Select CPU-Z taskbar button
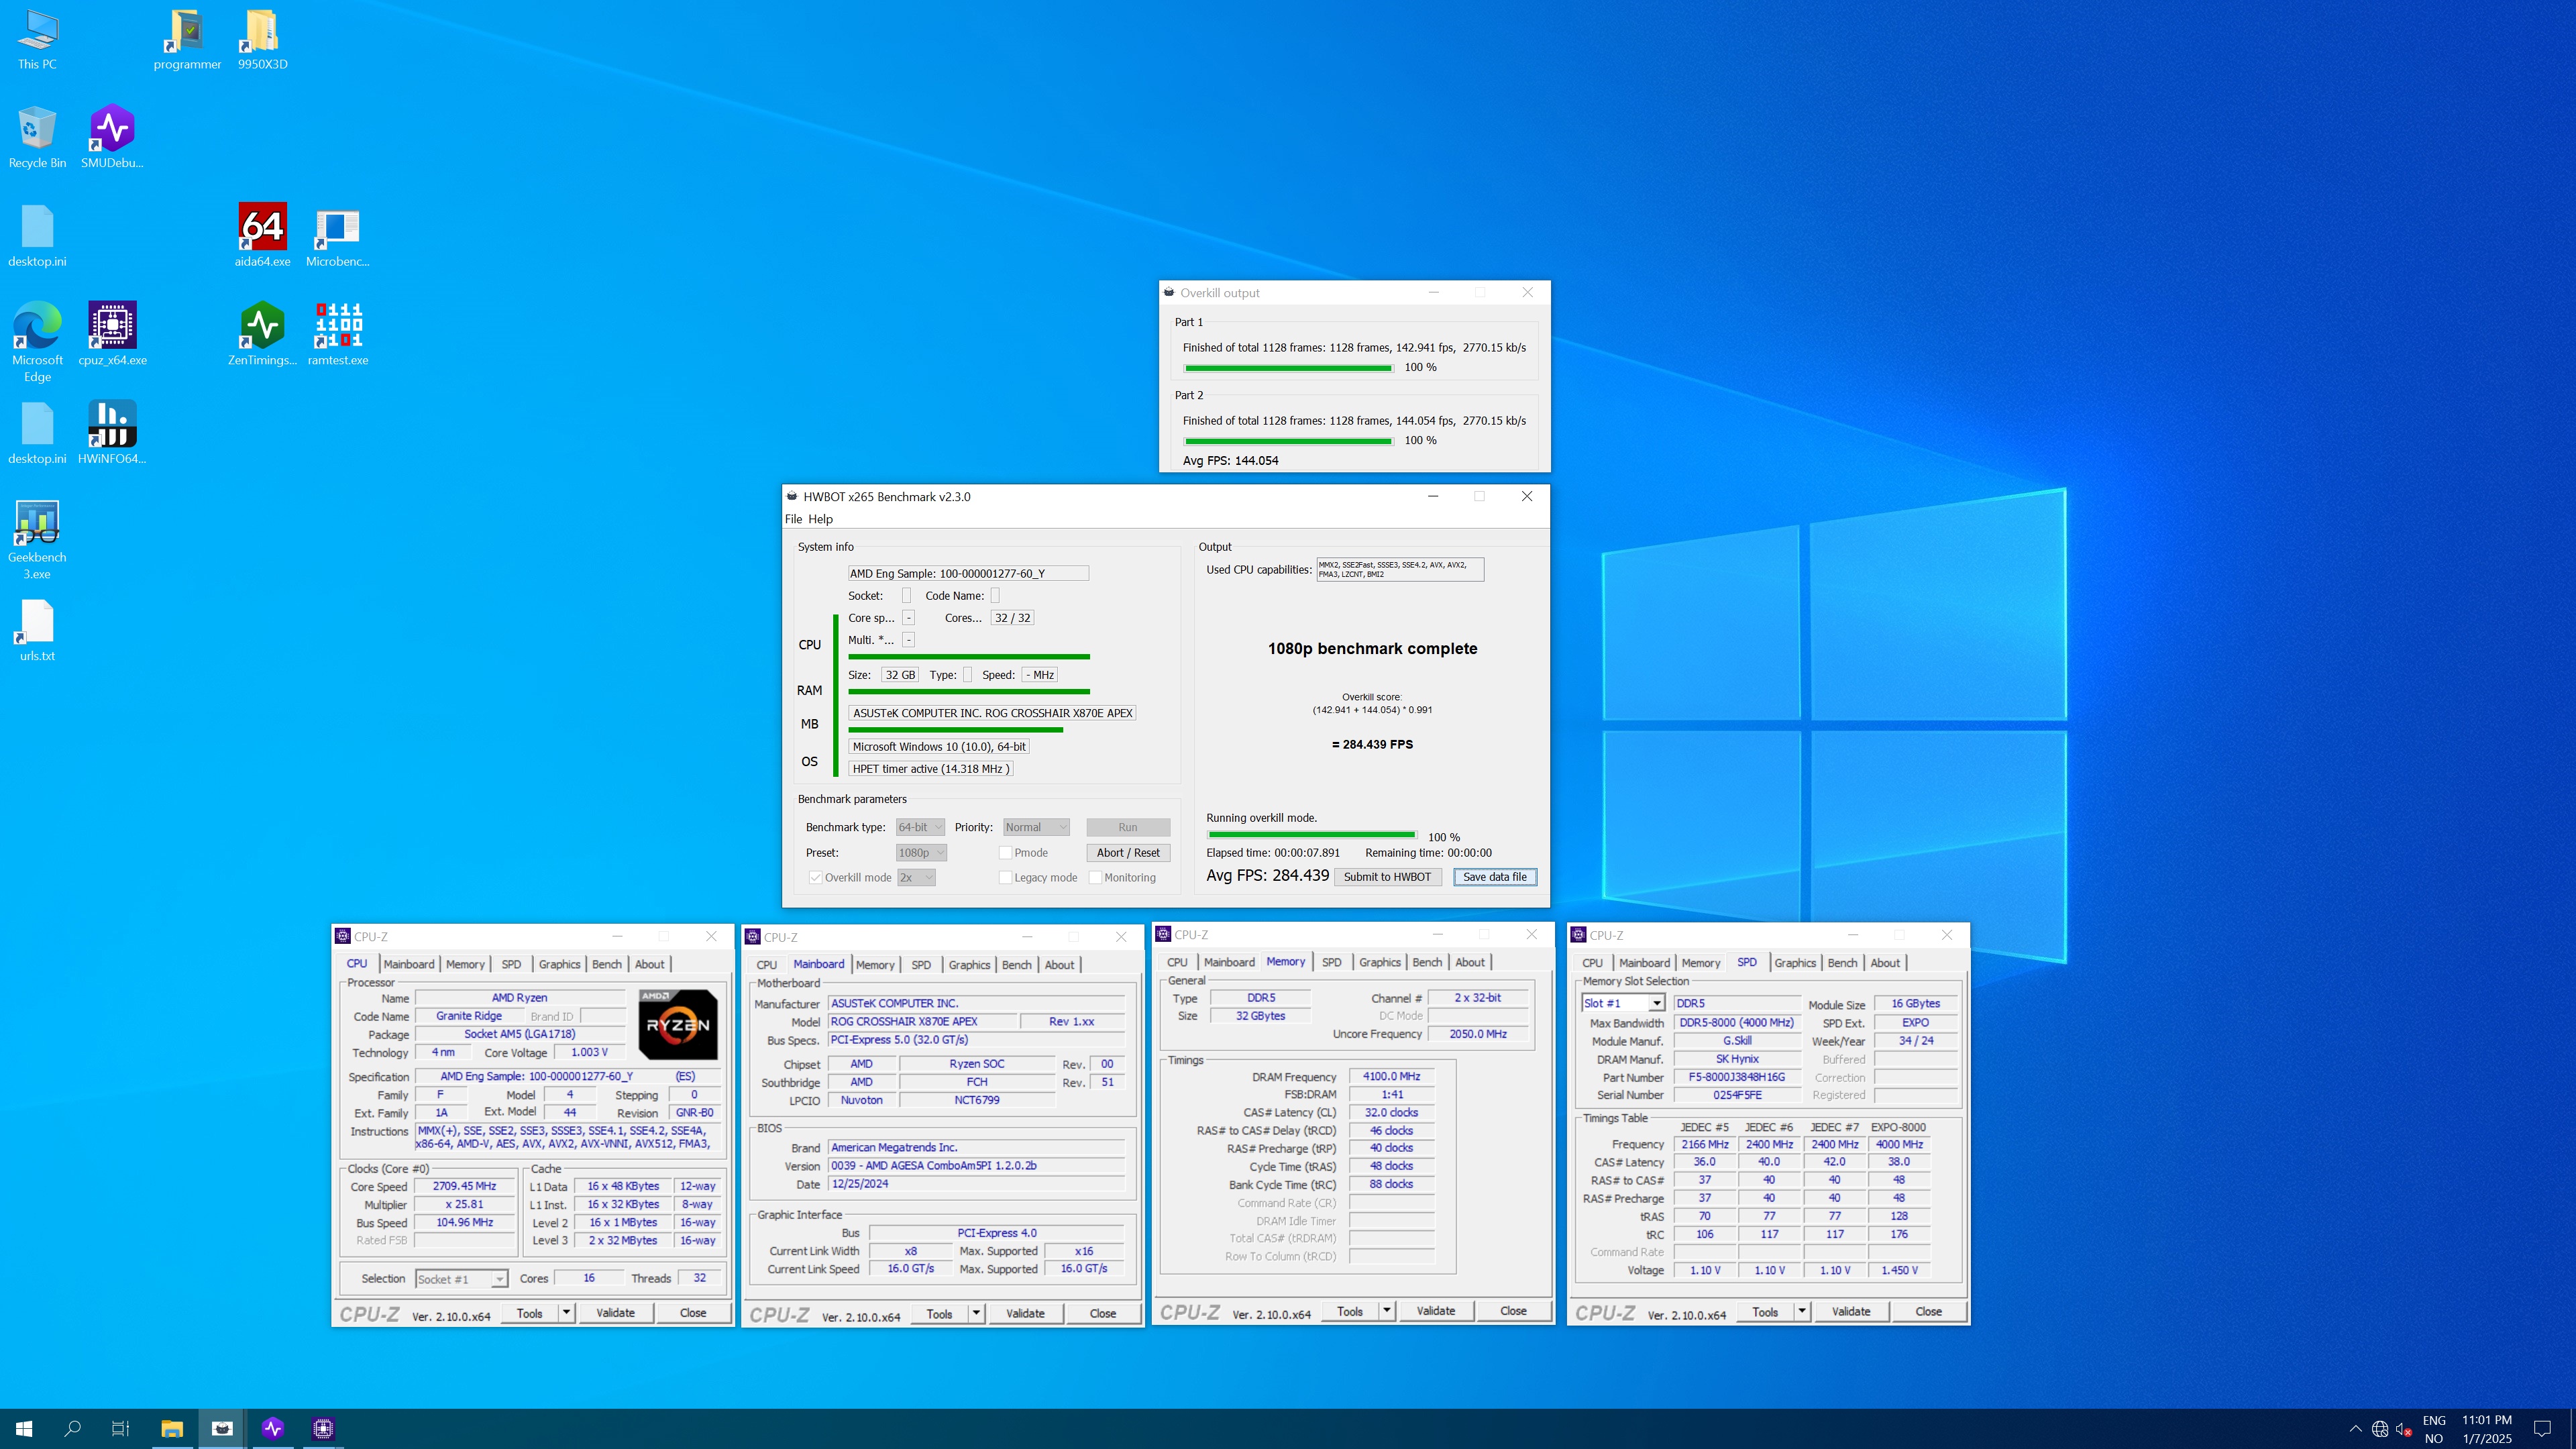This screenshot has width=2576, height=1449. pos(323,1428)
